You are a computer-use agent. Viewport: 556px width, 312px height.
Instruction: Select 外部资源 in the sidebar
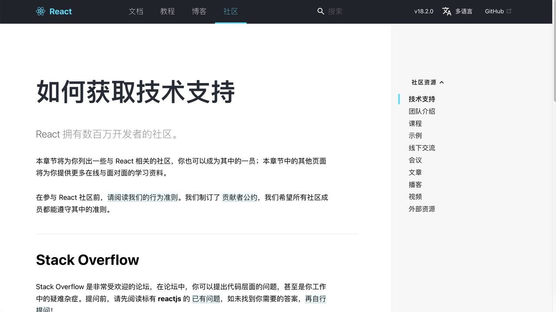[422, 209]
